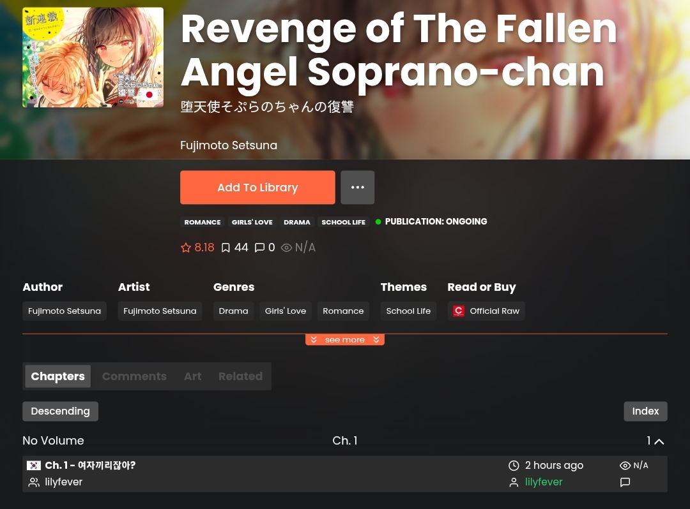Screen dimensions: 690x509
Task: Toggle Descending sort order
Action: tap(60, 411)
